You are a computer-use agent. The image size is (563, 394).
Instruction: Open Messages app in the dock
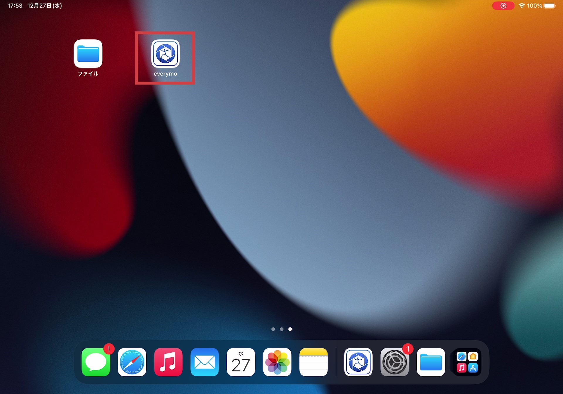click(96, 362)
